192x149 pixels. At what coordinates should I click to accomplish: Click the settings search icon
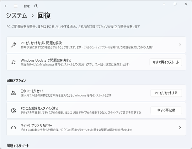click(x=36, y=6)
